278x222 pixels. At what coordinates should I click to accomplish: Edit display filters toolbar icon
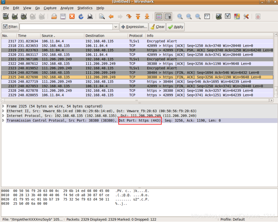click(228, 16)
